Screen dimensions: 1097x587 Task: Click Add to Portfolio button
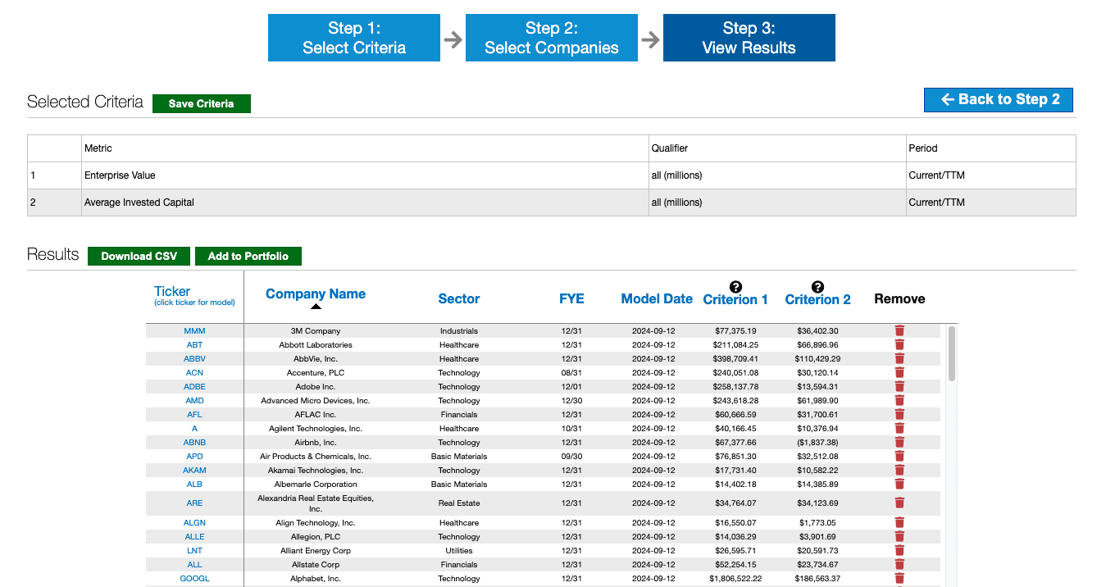point(248,257)
